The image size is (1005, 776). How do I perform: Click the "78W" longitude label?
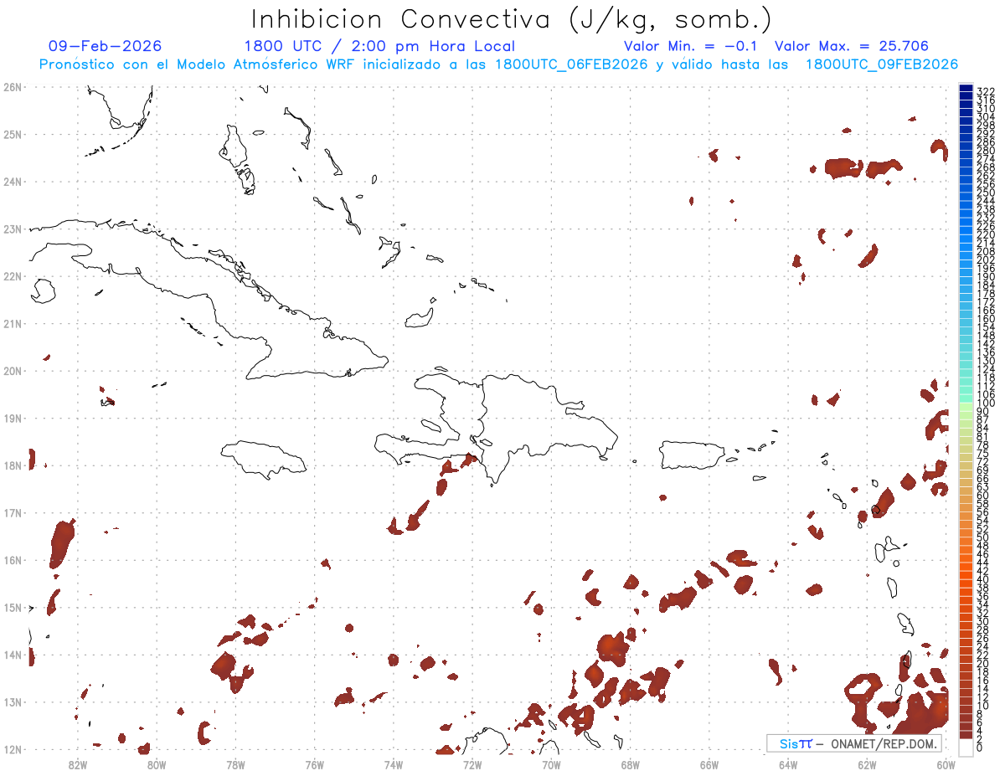[235, 764]
